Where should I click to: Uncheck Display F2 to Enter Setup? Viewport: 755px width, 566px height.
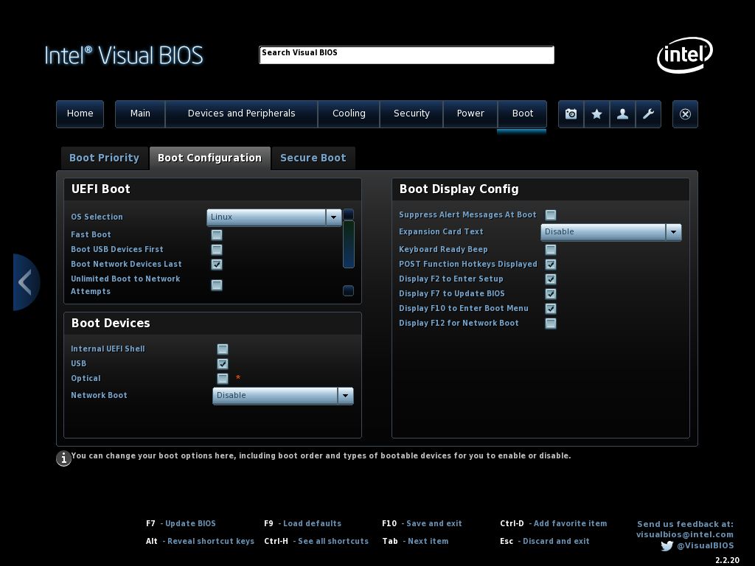click(551, 279)
